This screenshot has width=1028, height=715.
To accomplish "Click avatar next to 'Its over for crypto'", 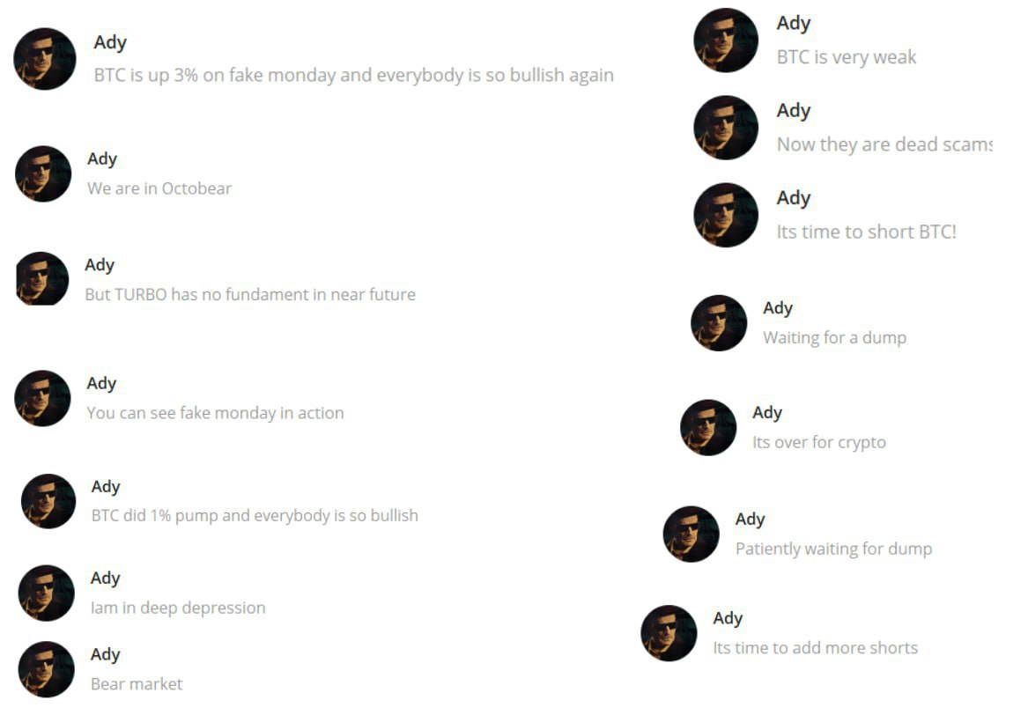I will pos(708,427).
